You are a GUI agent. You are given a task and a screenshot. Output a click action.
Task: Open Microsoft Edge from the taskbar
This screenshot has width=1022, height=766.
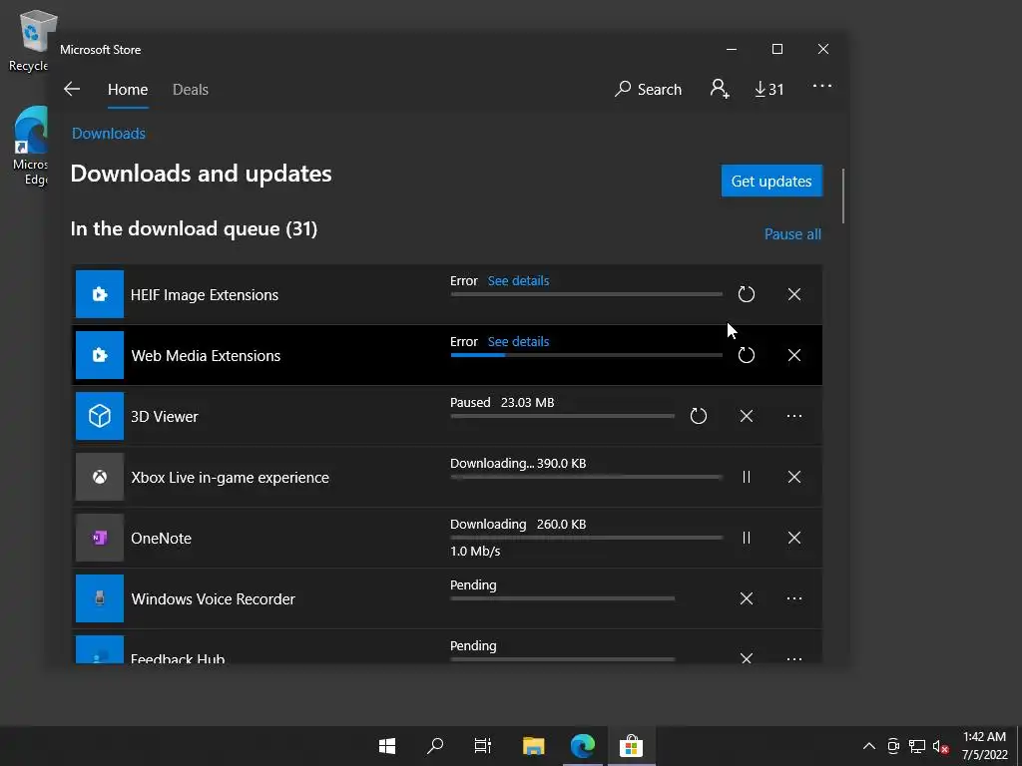(x=583, y=746)
